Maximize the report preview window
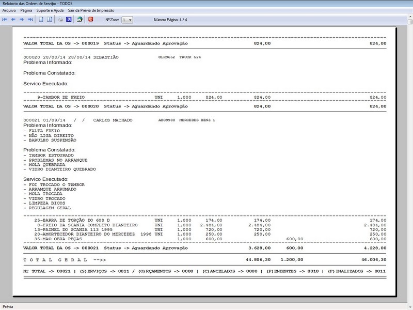This screenshot has width=413, height=310. (x=399, y=3)
